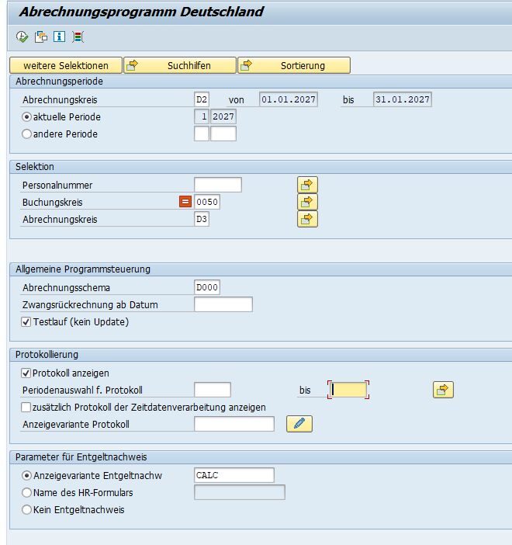Open multiple selection for Selektion Abrechnungskreis
Image resolution: width=512 pixels, height=545 pixels.
point(307,219)
